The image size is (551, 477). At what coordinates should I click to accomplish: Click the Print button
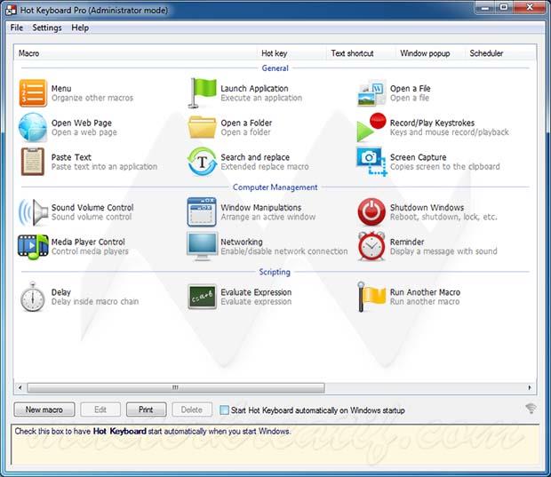(x=146, y=409)
